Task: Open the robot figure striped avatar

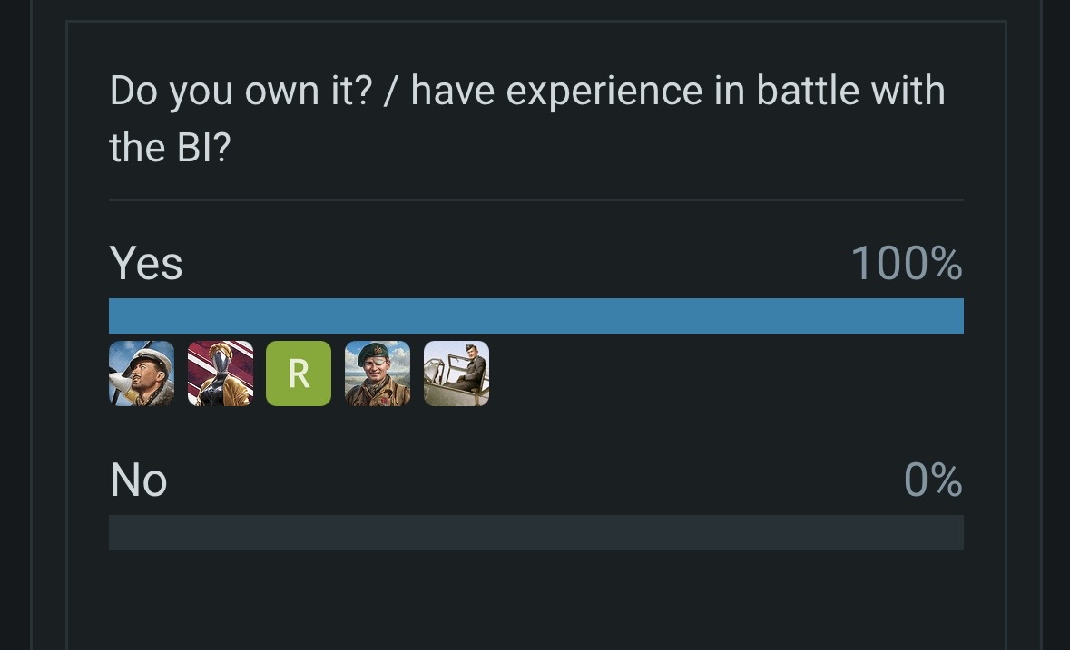Action: coord(221,374)
